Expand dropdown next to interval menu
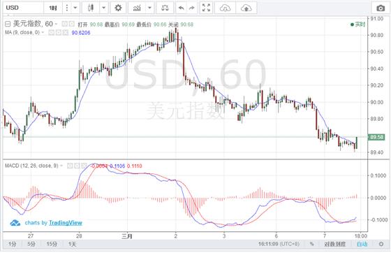The image size is (391, 253). (75, 8)
